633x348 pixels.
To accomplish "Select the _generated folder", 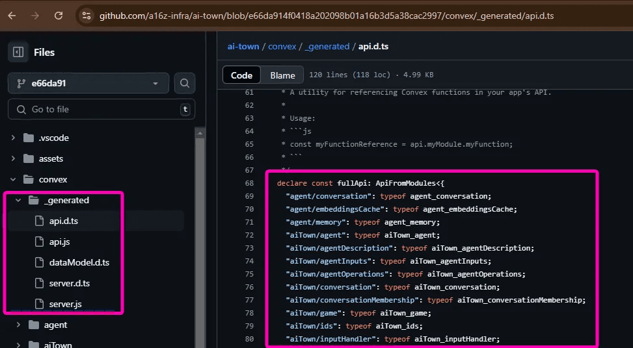I will (66, 200).
